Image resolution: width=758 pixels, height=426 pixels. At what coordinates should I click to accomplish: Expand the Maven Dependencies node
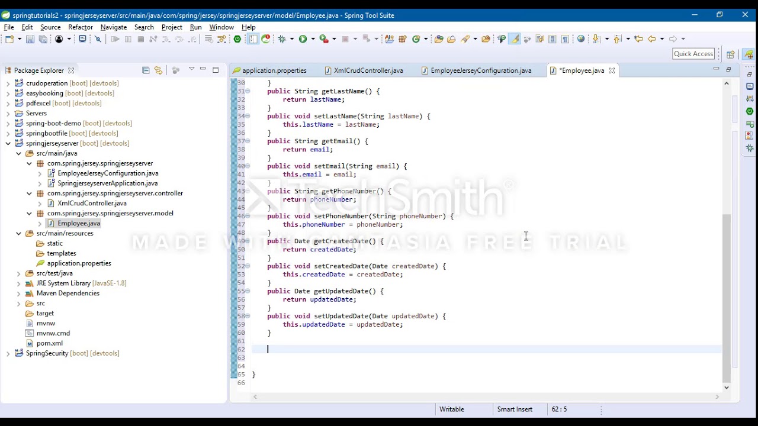[x=18, y=293]
